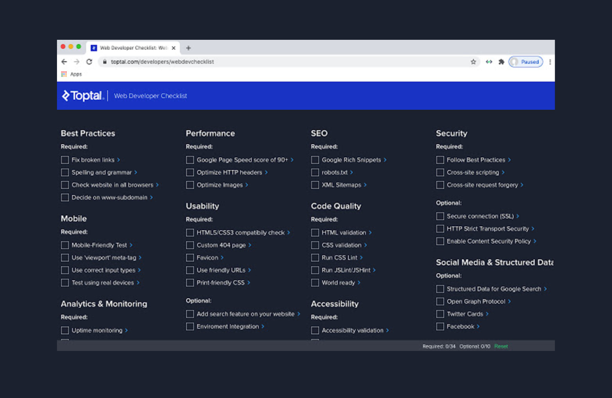The height and width of the screenshot is (398, 612).
Task: Click the browser back arrow
Action: click(x=64, y=62)
